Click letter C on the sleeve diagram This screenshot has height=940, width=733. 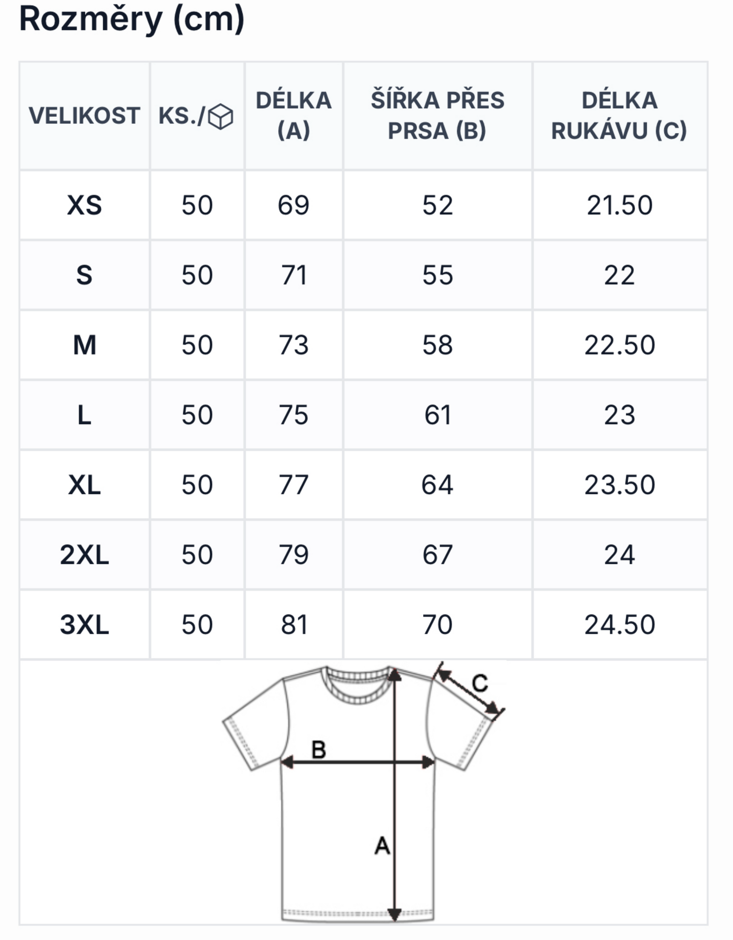[480, 683]
